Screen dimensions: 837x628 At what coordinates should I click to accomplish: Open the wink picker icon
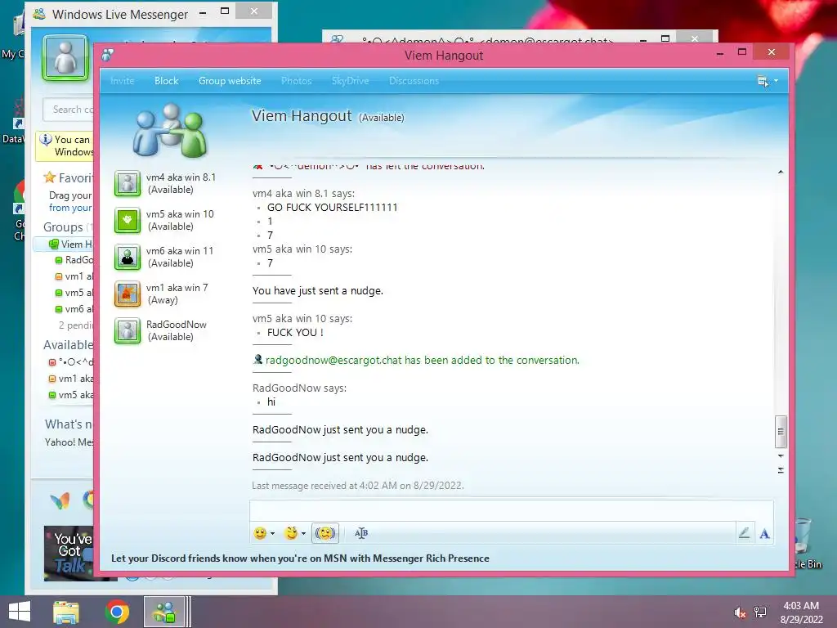[x=291, y=533]
